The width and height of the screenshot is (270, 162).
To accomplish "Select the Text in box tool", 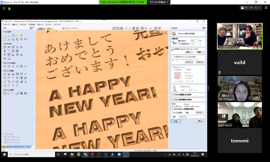I will click(x=9, y=55).
